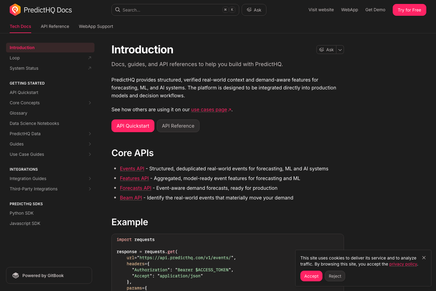Image resolution: width=436 pixels, height=291 pixels.
Task: Click the Ask icon next to page title
Action: pyautogui.click(x=322, y=49)
